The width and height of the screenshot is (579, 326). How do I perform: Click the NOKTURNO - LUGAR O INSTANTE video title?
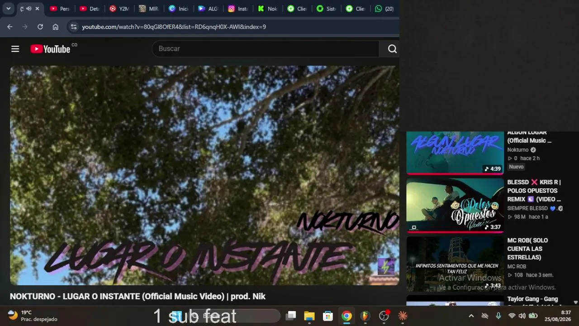tap(138, 297)
